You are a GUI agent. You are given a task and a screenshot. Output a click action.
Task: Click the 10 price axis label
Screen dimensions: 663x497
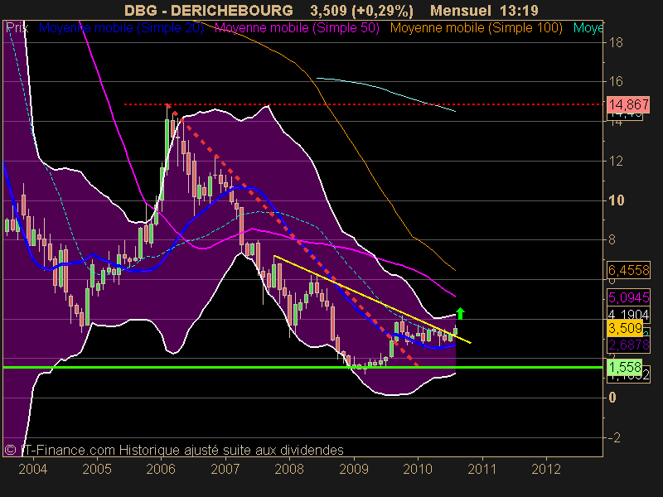click(616, 200)
